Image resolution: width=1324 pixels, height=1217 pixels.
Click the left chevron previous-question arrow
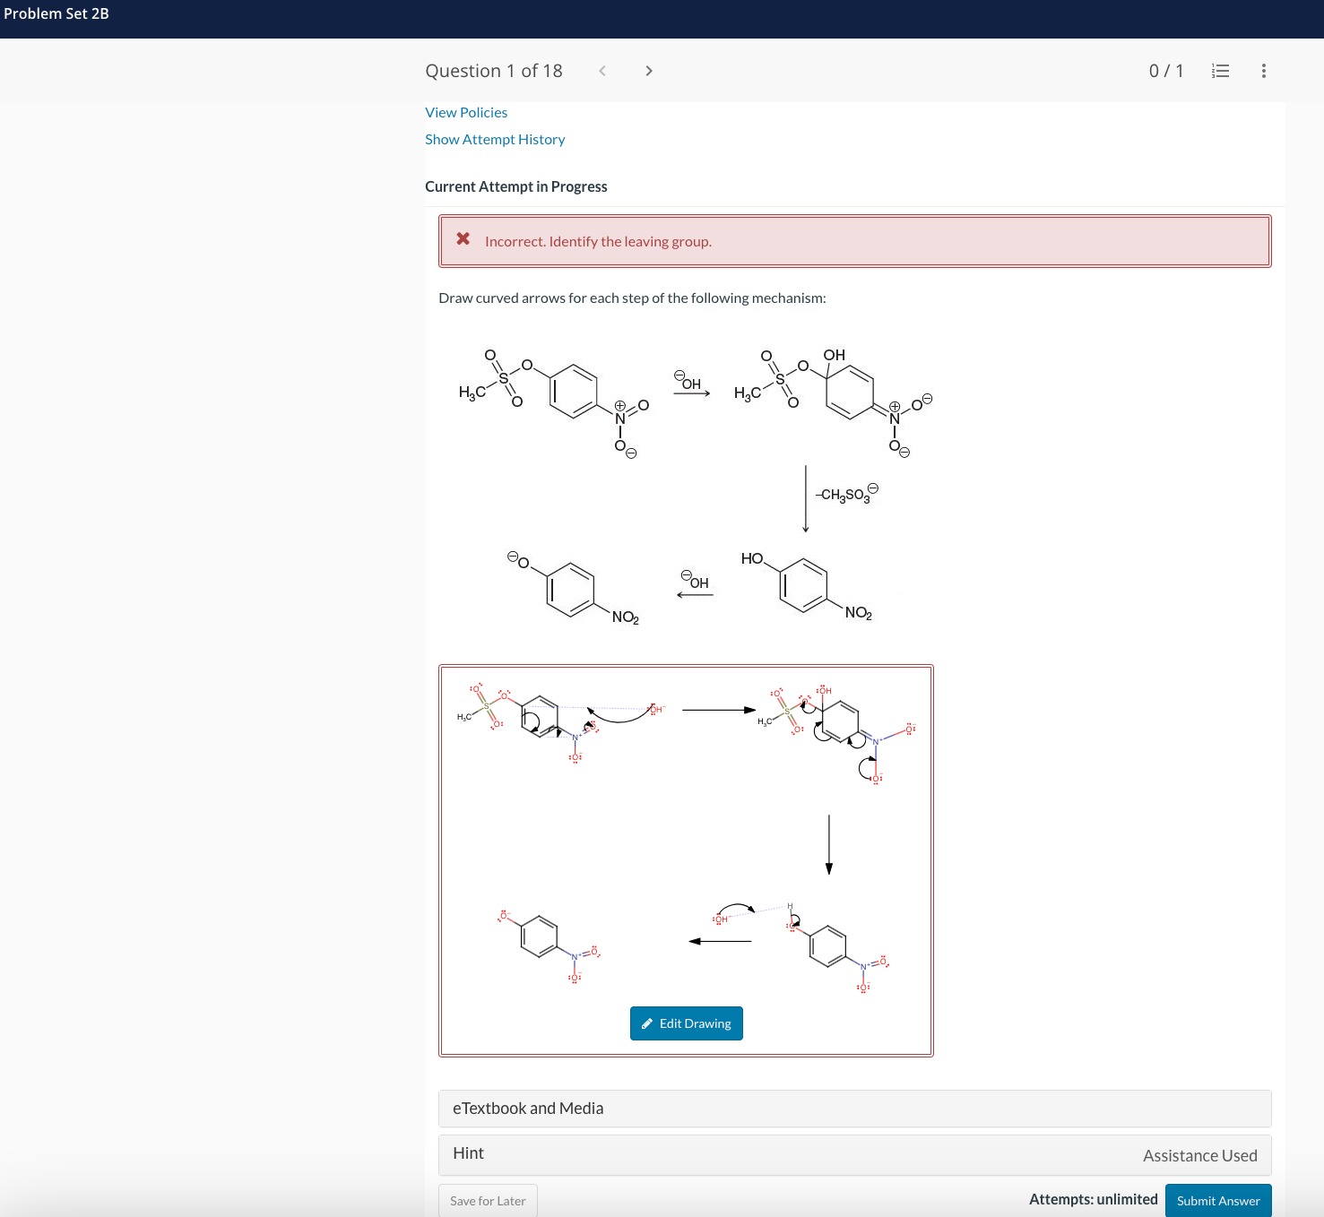[601, 70]
